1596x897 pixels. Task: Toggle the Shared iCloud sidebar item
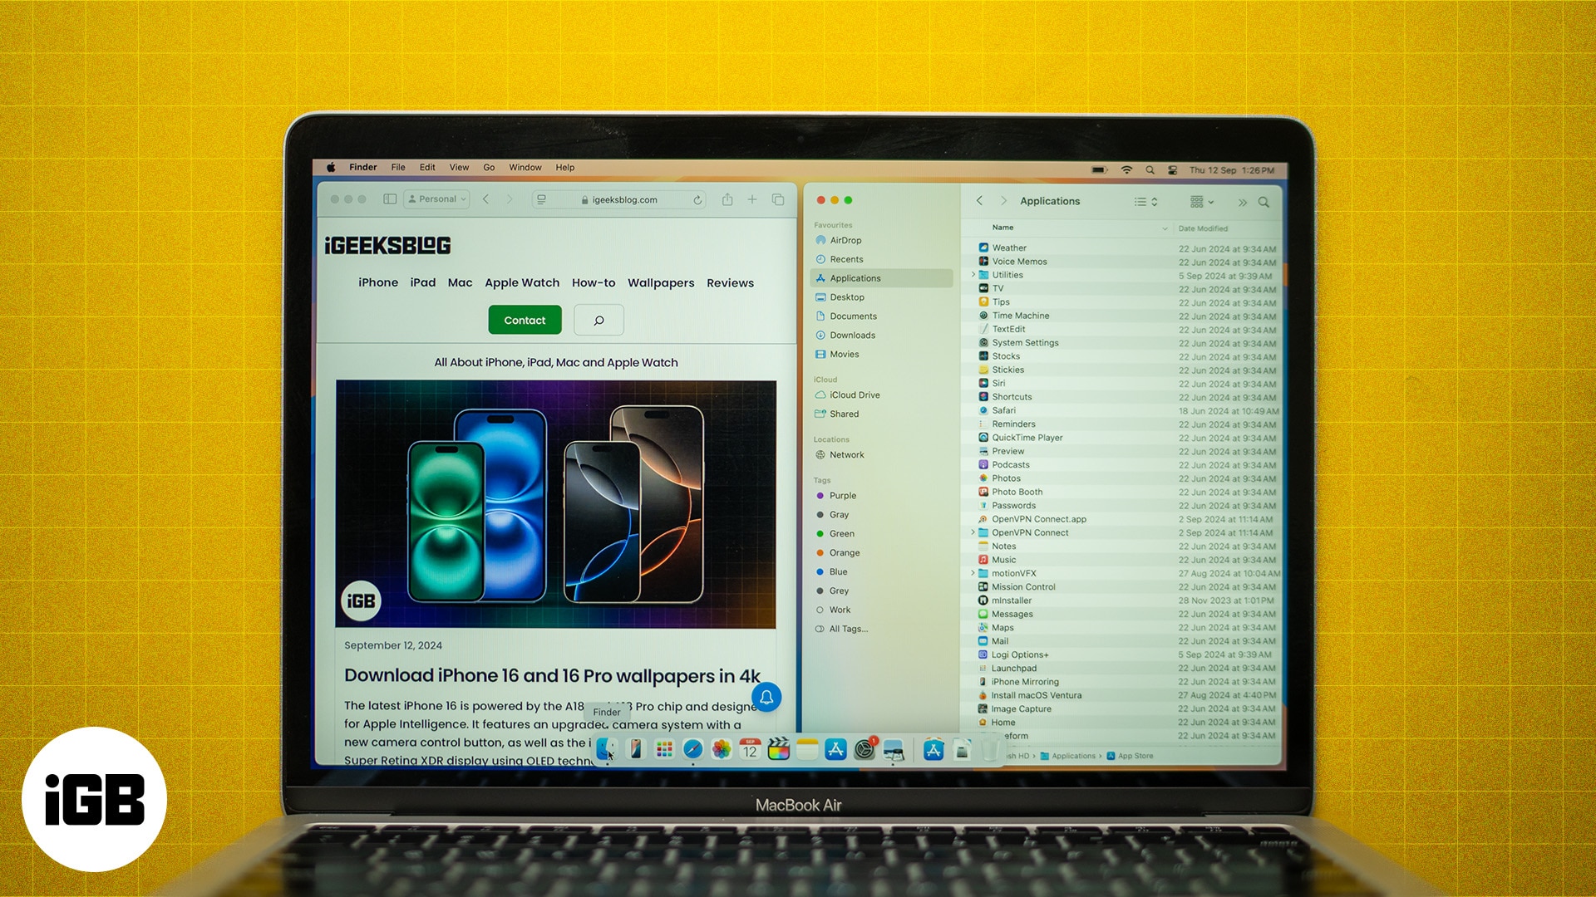click(x=843, y=413)
